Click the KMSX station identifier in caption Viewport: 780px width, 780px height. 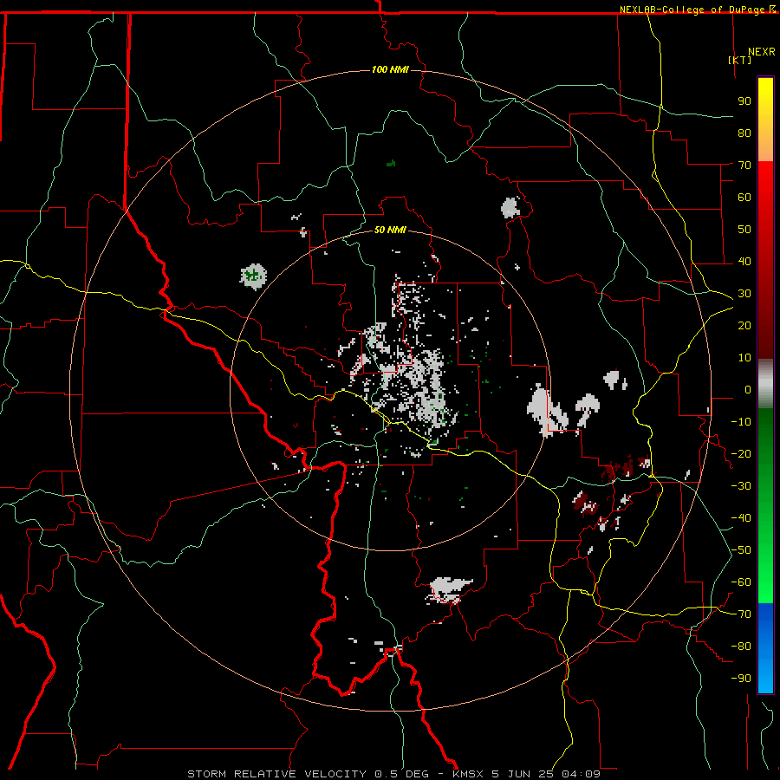tap(470, 774)
